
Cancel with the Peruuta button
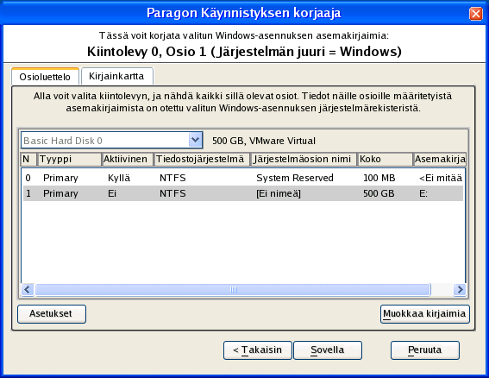pos(425,350)
